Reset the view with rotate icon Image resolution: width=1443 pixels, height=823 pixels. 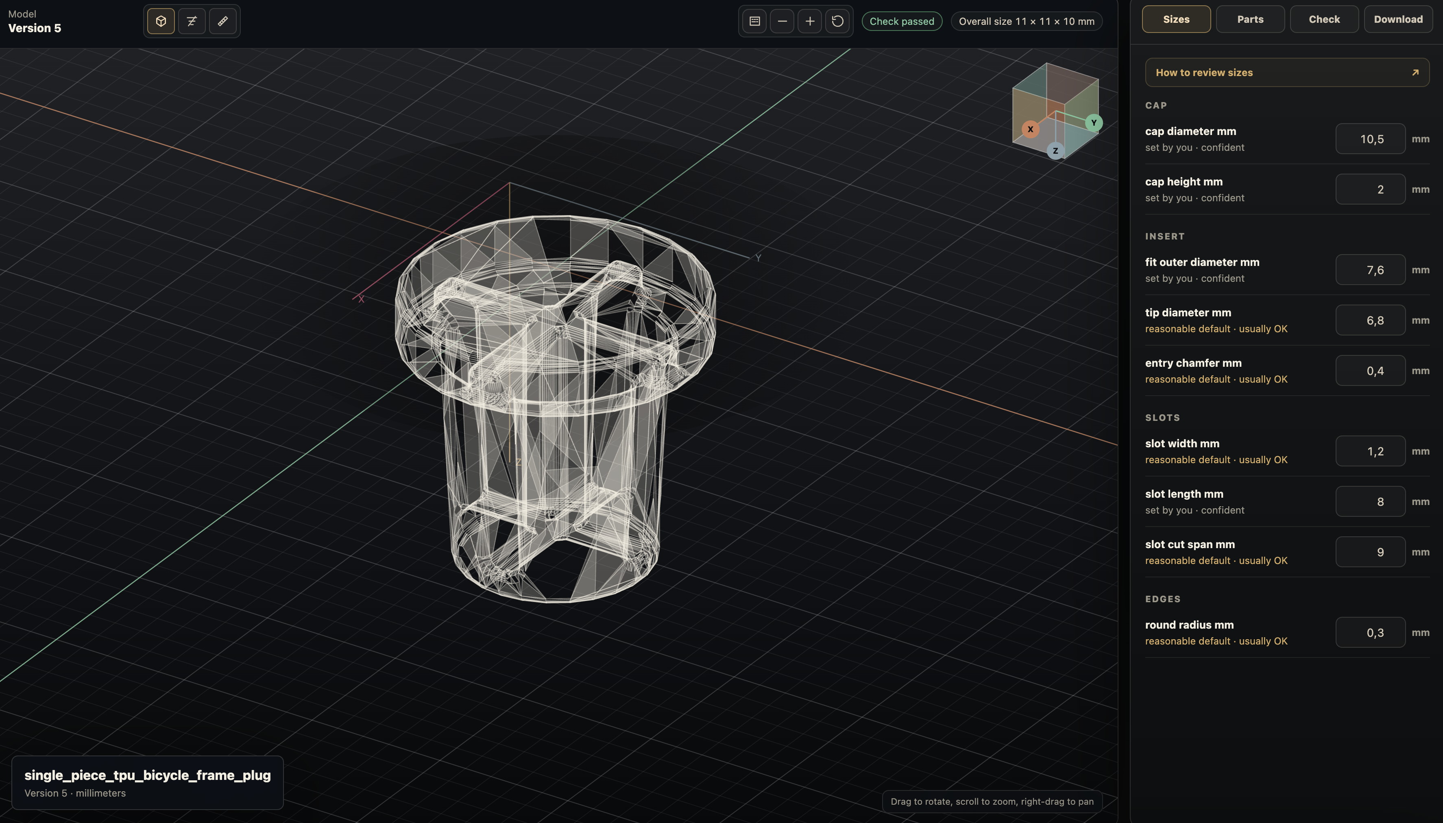click(x=838, y=22)
